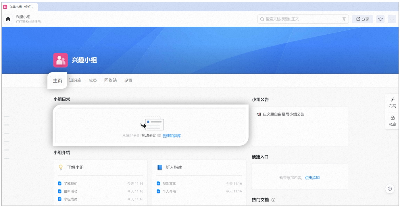The width and height of the screenshot is (400, 207).
Task: Click the pink 兴趣小组 group avatar
Action: (60, 60)
